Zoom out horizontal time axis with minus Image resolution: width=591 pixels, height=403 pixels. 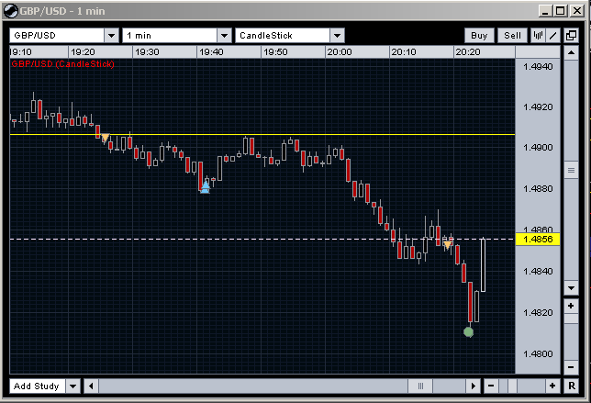[x=491, y=386]
